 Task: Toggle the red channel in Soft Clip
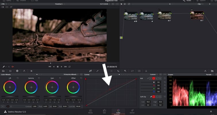154,97
